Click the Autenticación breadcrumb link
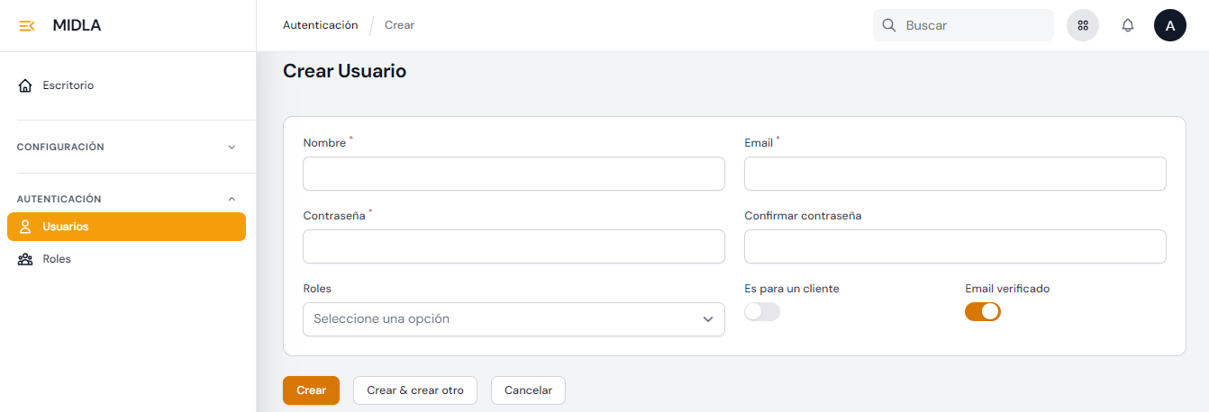 [x=320, y=25]
